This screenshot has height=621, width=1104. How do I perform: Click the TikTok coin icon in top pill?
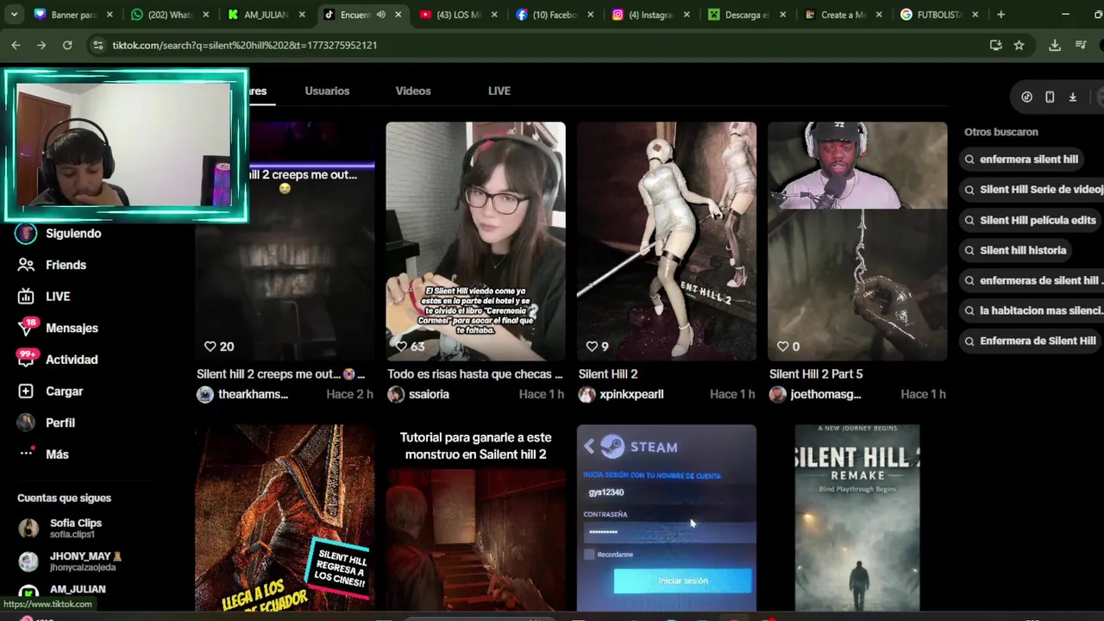1026,97
